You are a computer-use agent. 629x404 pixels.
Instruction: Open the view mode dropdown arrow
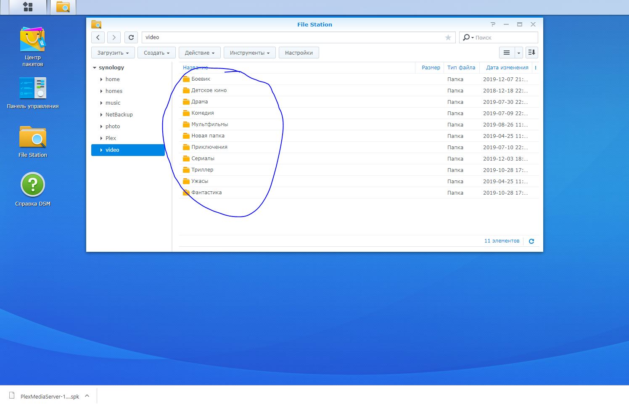tap(518, 53)
